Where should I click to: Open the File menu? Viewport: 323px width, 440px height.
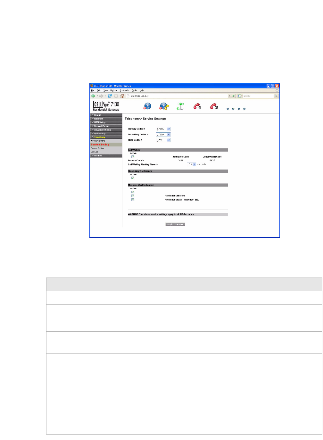point(93,90)
